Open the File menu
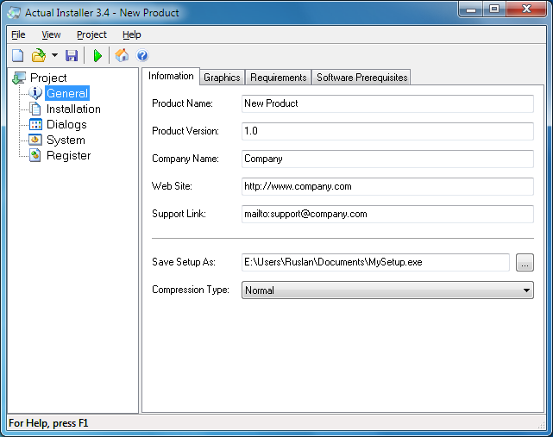Image resolution: width=553 pixels, height=437 pixels. pos(18,34)
